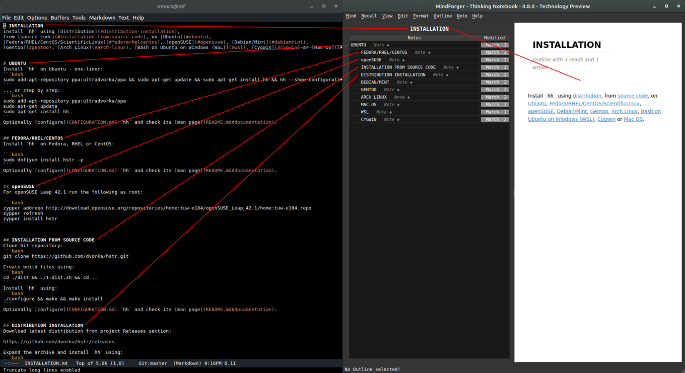Click '## DISTRIBUTION INSTALLATION' heading in Emacs
This screenshot has height=373, width=685.
(x=43, y=325)
